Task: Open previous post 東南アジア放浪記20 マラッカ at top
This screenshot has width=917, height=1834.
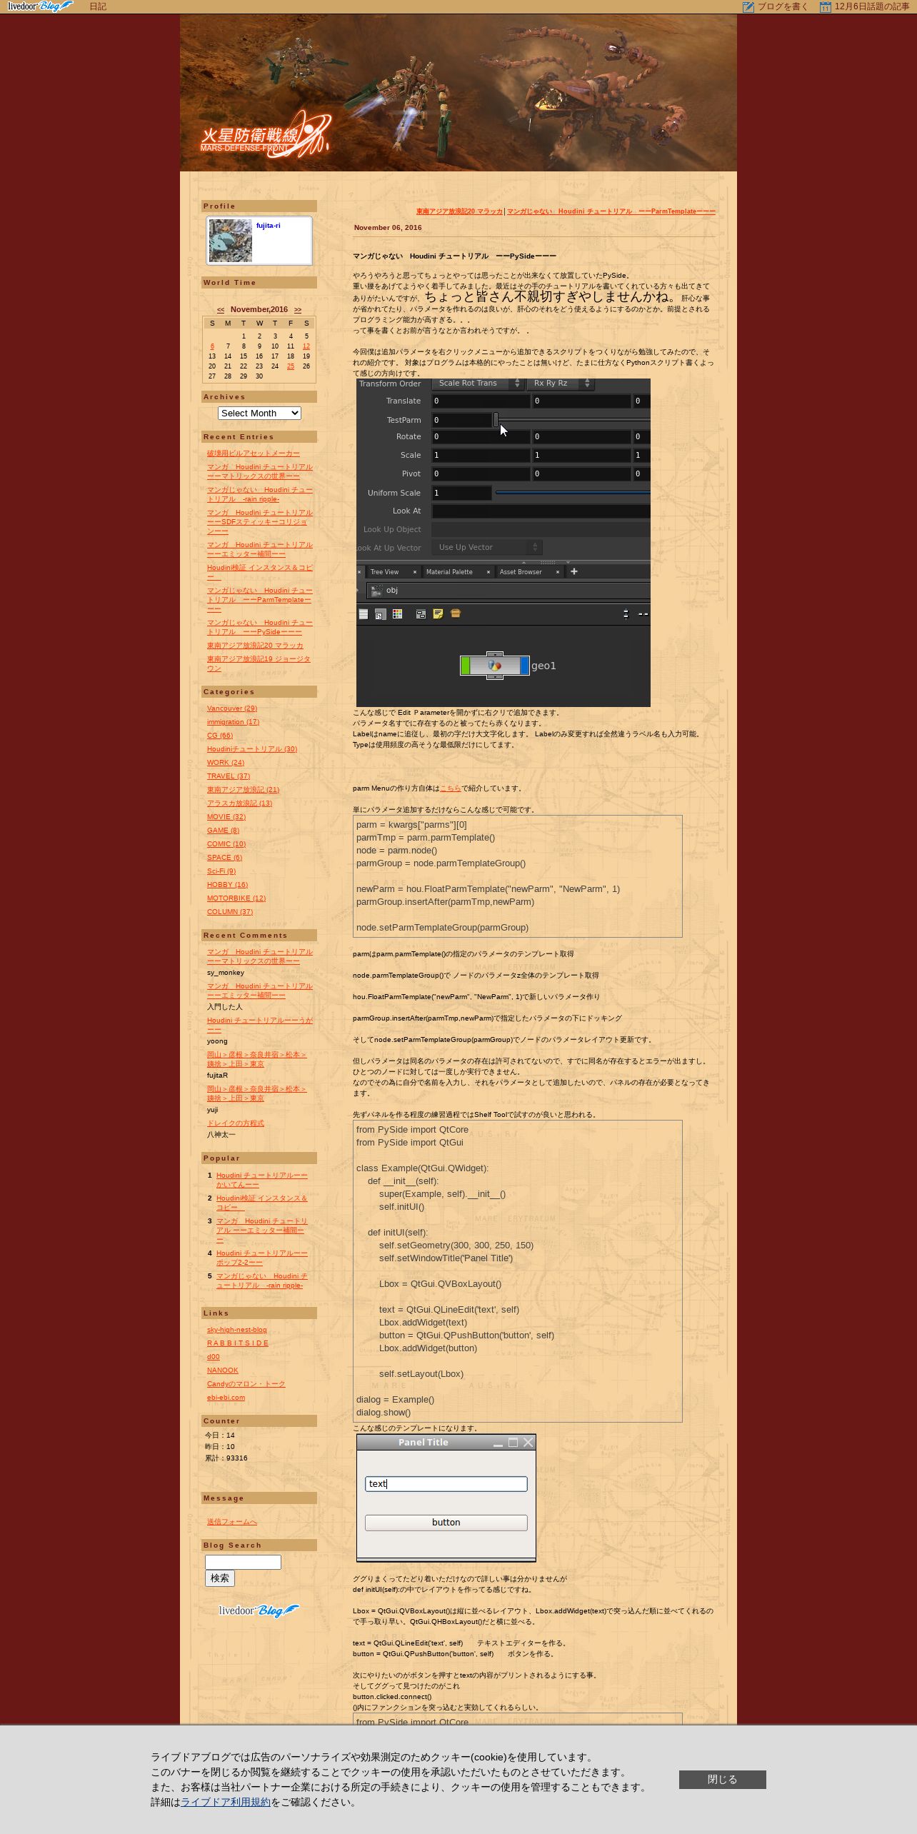Action: [x=459, y=211]
